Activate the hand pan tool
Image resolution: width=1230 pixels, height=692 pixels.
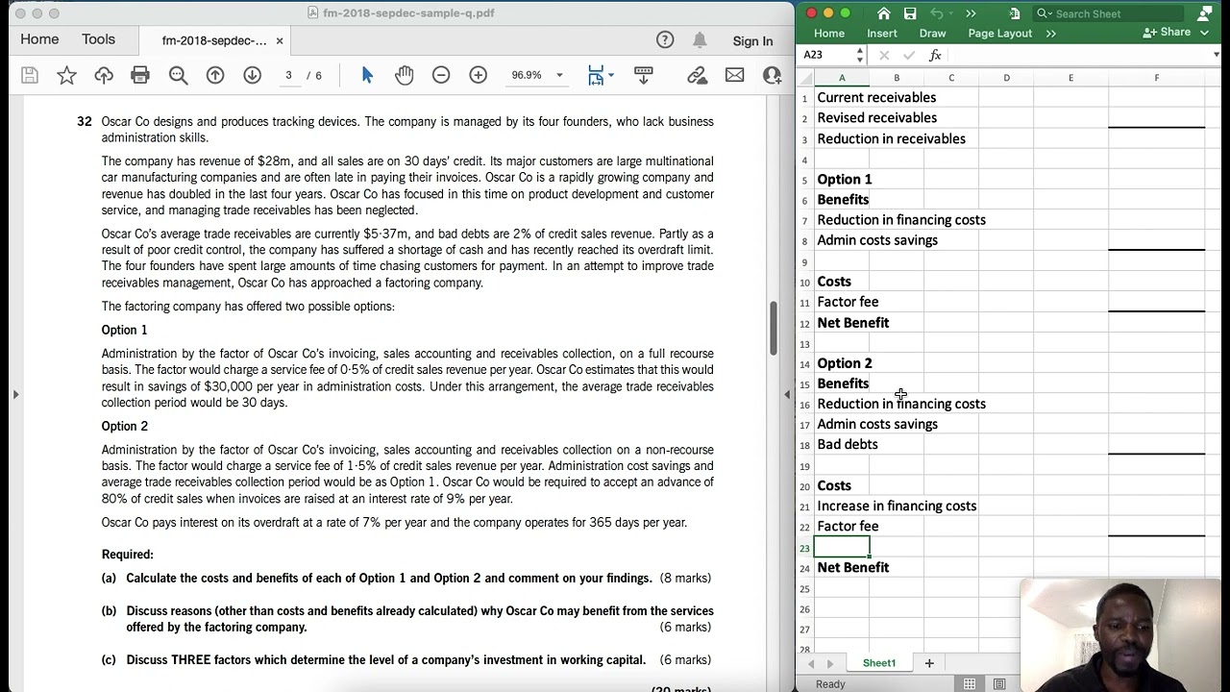tap(404, 75)
